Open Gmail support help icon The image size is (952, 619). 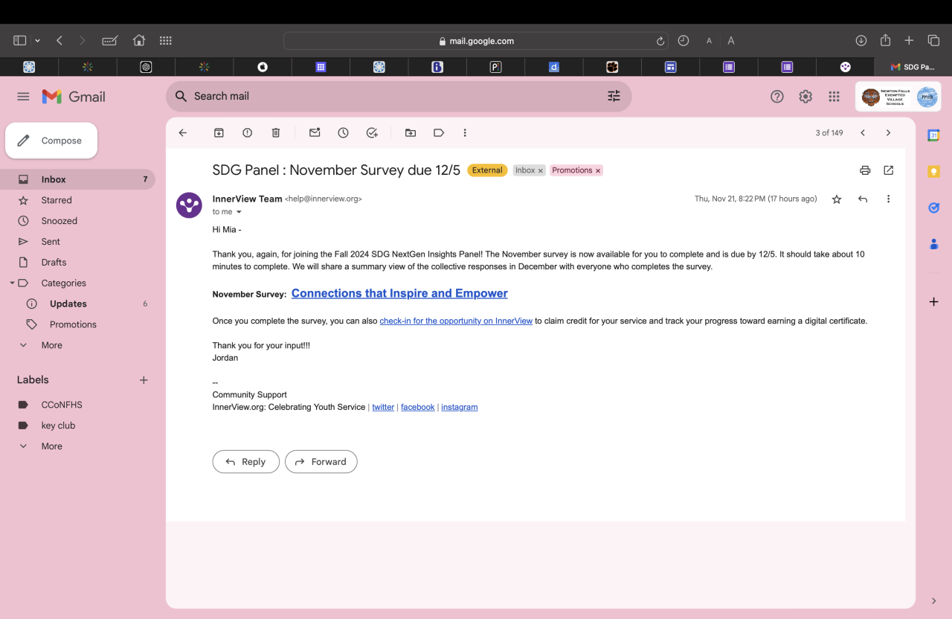[x=777, y=97]
